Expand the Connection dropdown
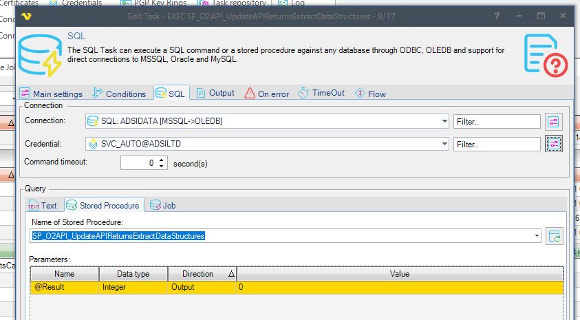The width and height of the screenshot is (580, 320). (445, 122)
